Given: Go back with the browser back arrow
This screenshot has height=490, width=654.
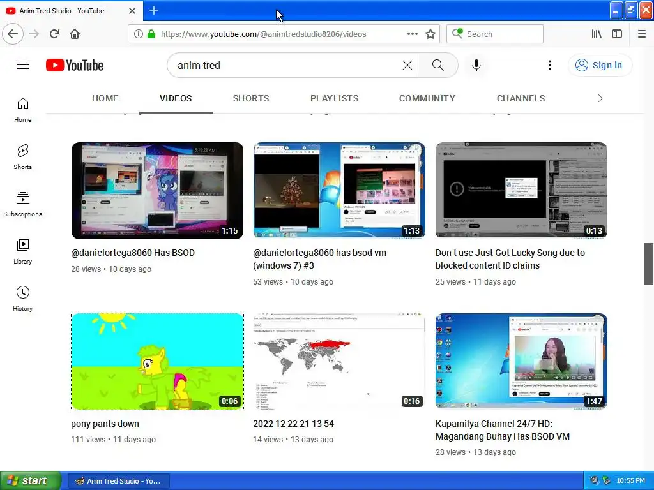Looking at the screenshot, I should pyautogui.click(x=13, y=34).
